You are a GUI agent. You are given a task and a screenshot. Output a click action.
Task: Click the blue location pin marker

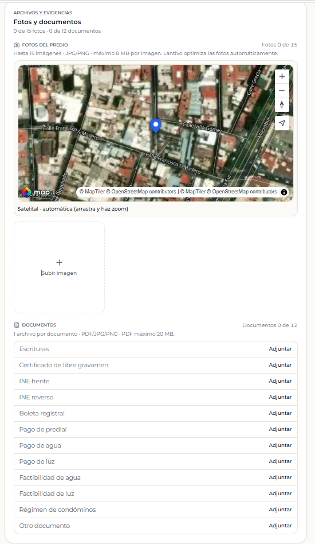(x=156, y=126)
